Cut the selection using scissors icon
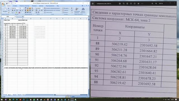Viewport: 179px width, 101px height. pos(8,8)
